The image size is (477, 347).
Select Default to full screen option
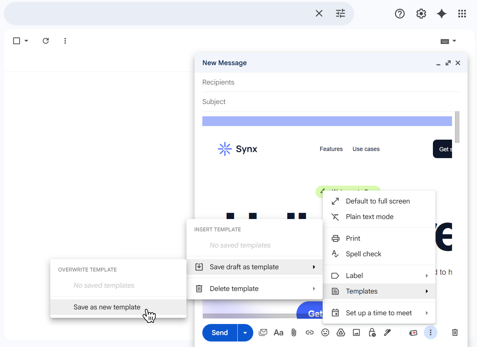tap(379, 201)
